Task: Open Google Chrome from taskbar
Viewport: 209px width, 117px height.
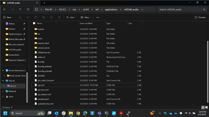Action: tap(78, 113)
